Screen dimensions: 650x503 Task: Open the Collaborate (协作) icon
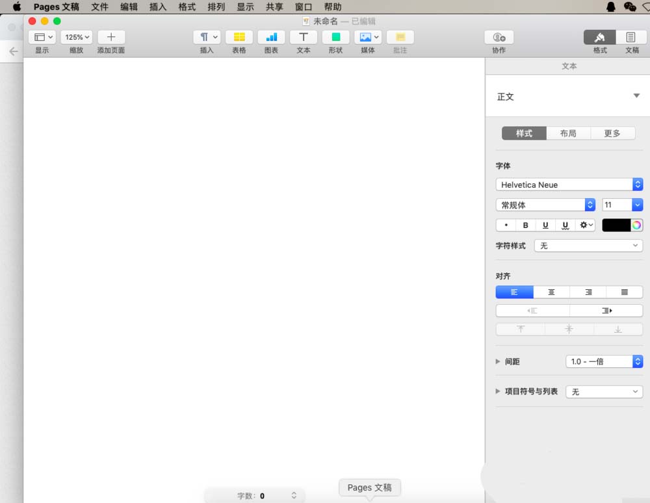[499, 37]
